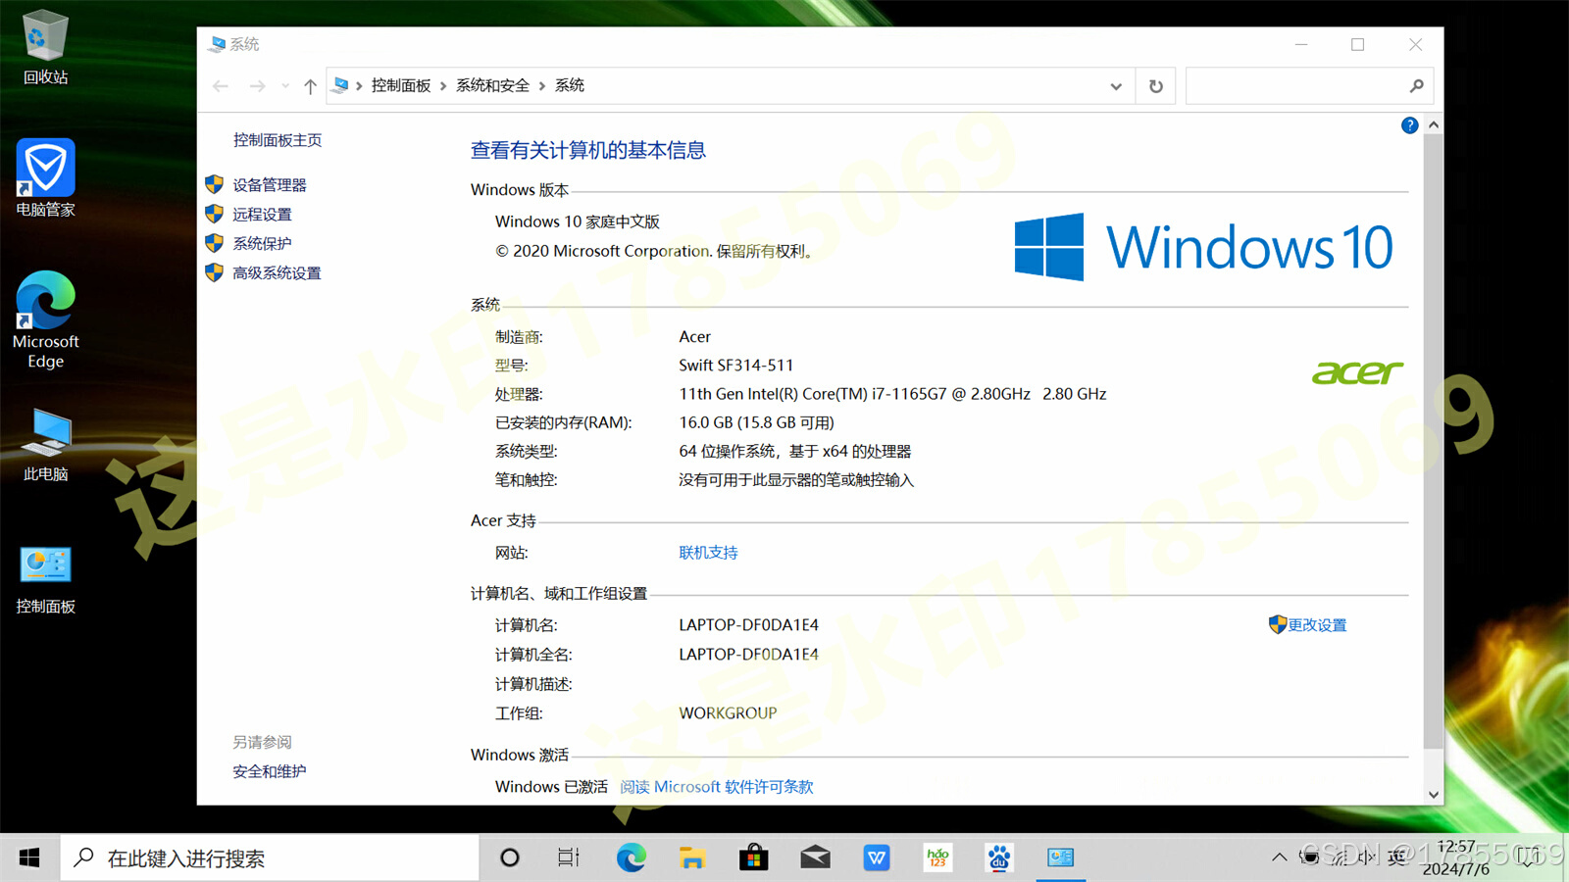This screenshot has height=882, width=1569.
Task: Expand the address bar history dropdown
Action: (x=1116, y=86)
